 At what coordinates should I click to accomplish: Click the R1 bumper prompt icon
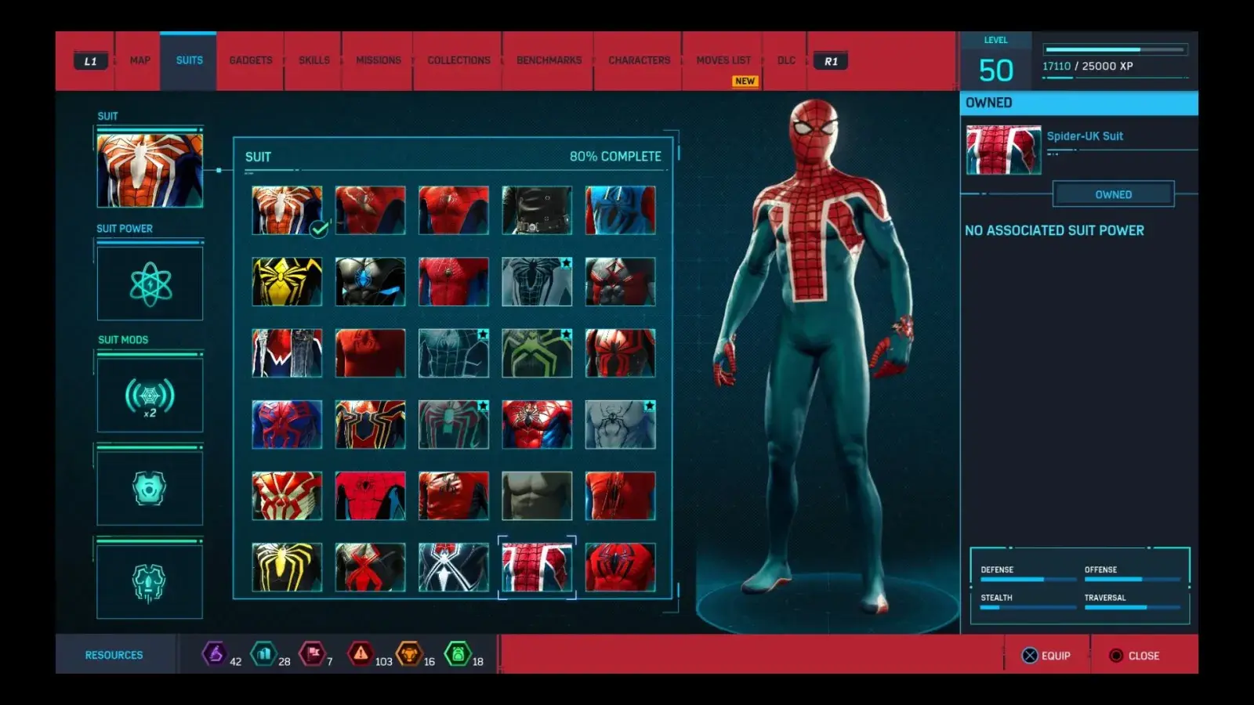click(x=831, y=60)
